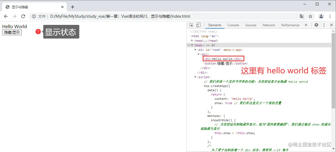The height and width of the screenshot is (152, 336).
Task: Close the DevTools panel
Action: click(331, 25)
